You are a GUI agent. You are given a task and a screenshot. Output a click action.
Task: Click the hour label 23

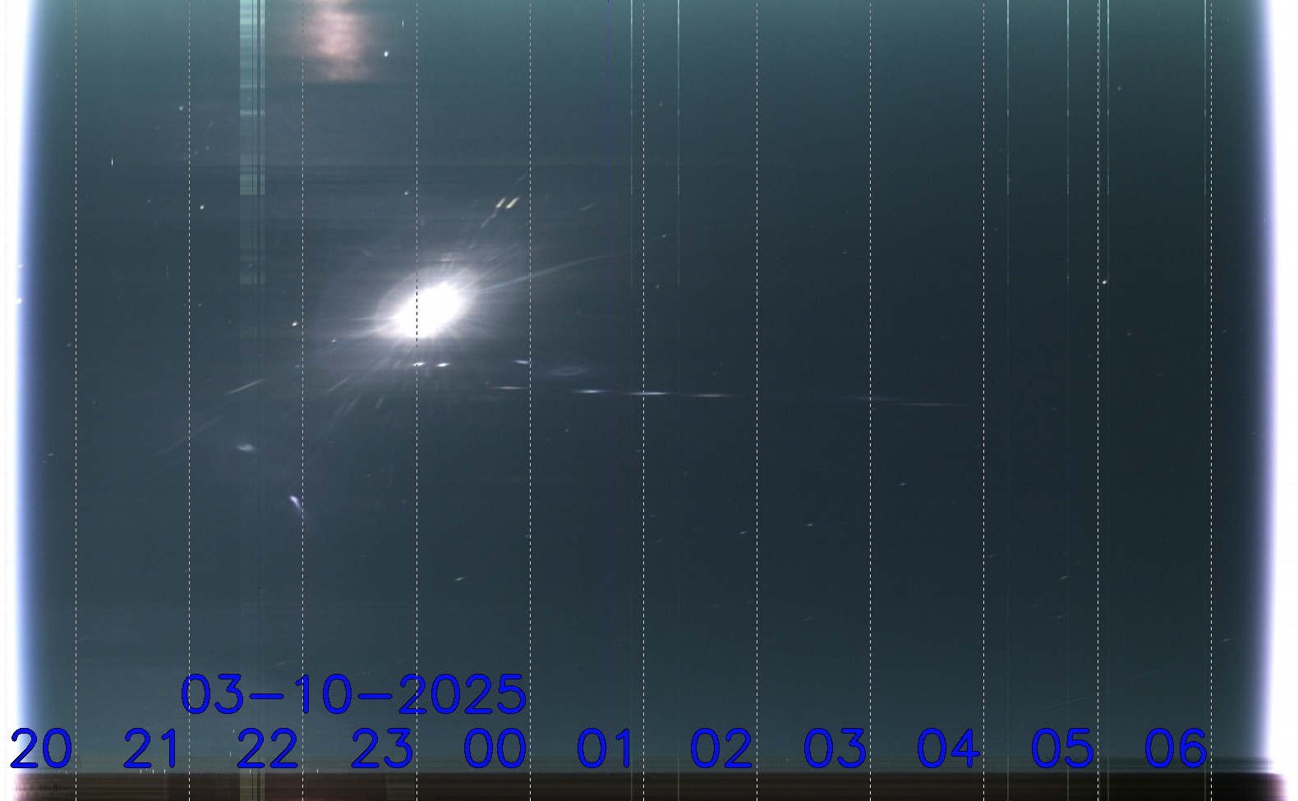click(382, 748)
